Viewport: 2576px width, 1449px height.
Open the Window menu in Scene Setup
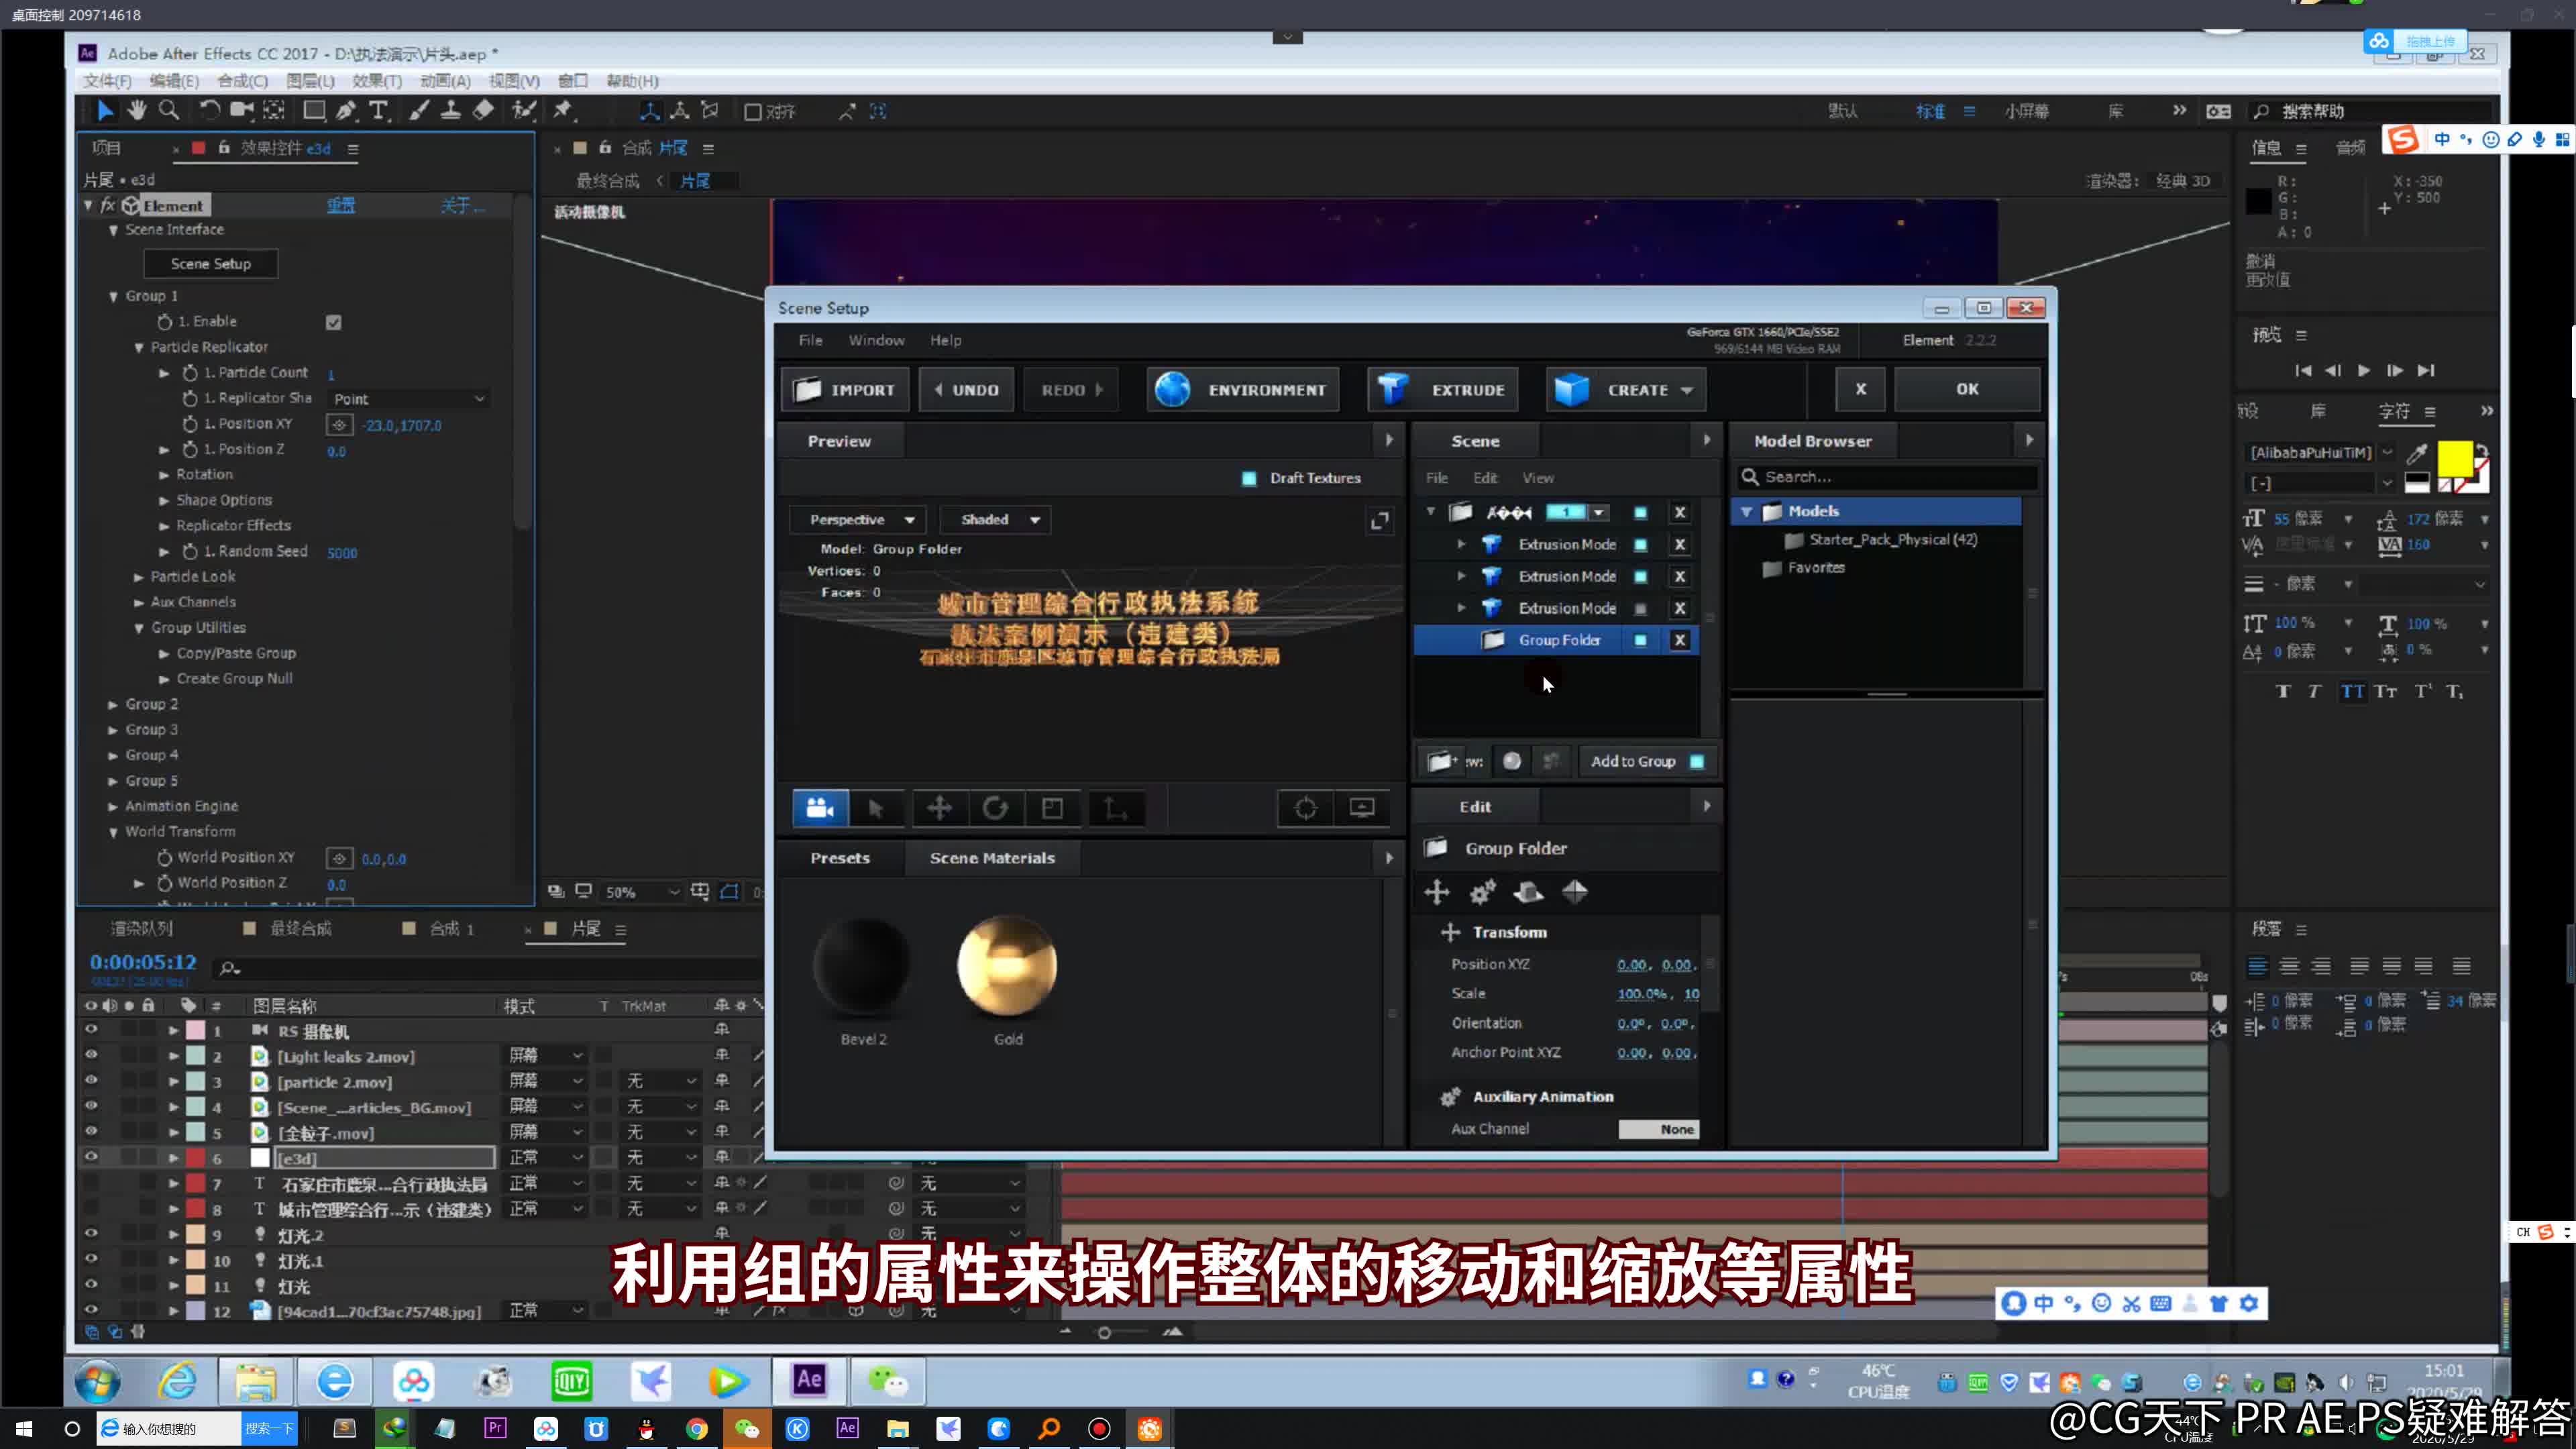point(876,340)
